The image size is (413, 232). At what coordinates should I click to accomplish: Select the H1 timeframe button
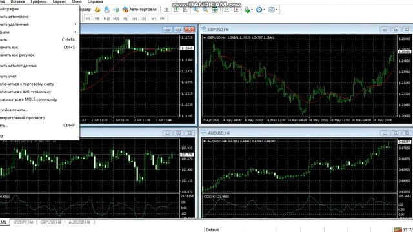[x=125, y=19]
